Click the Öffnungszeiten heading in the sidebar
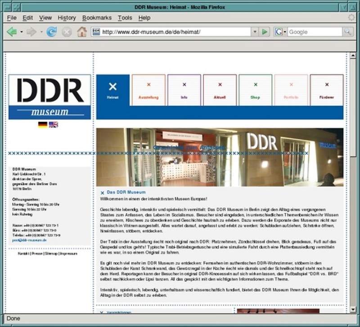 26,200
